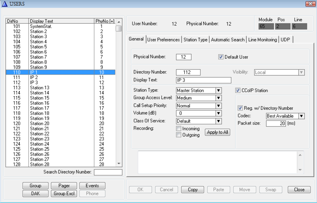The image size is (317, 203).
Task: Click the Display Text input field
Action: [204, 80]
